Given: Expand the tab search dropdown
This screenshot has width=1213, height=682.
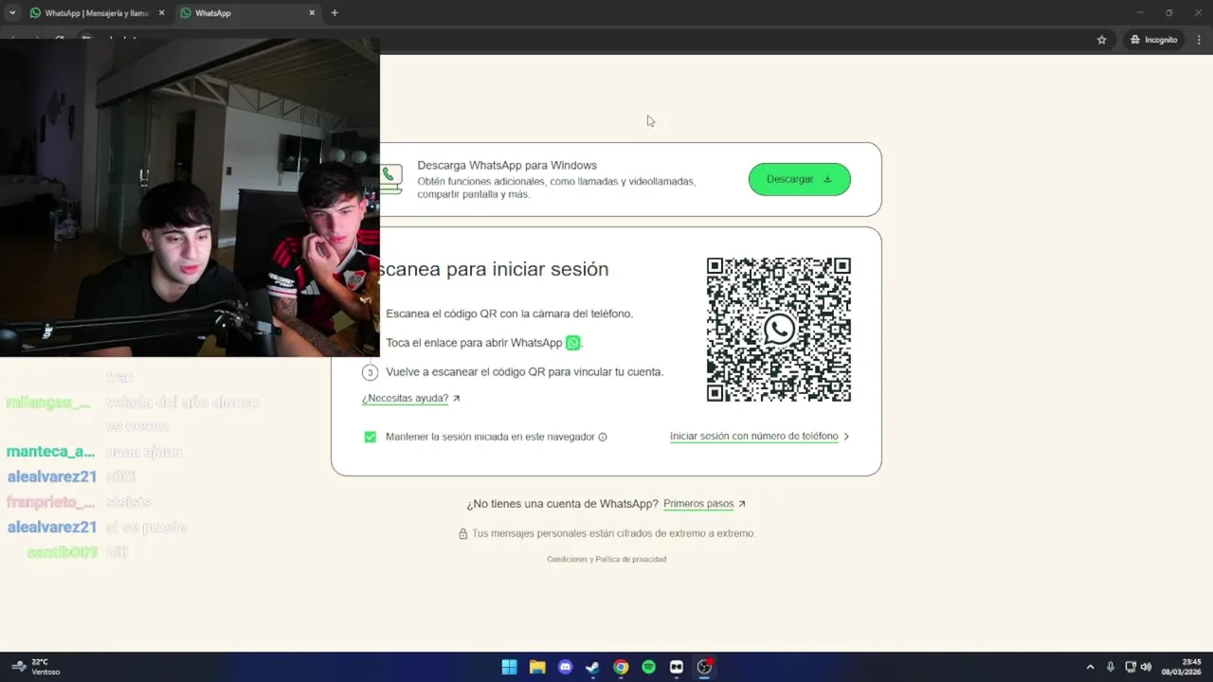Looking at the screenshot, I should click(x=12, y=13).
